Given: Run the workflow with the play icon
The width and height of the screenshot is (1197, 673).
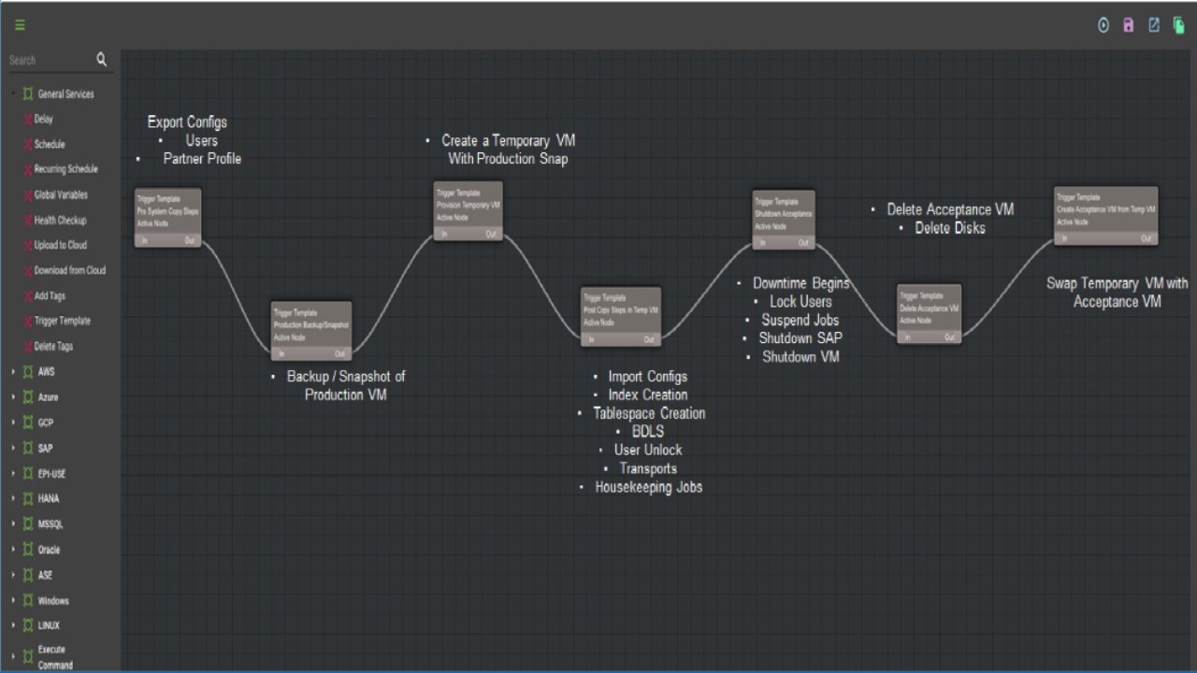Looking at the screenshot, I should click(x=1103, y=25).
